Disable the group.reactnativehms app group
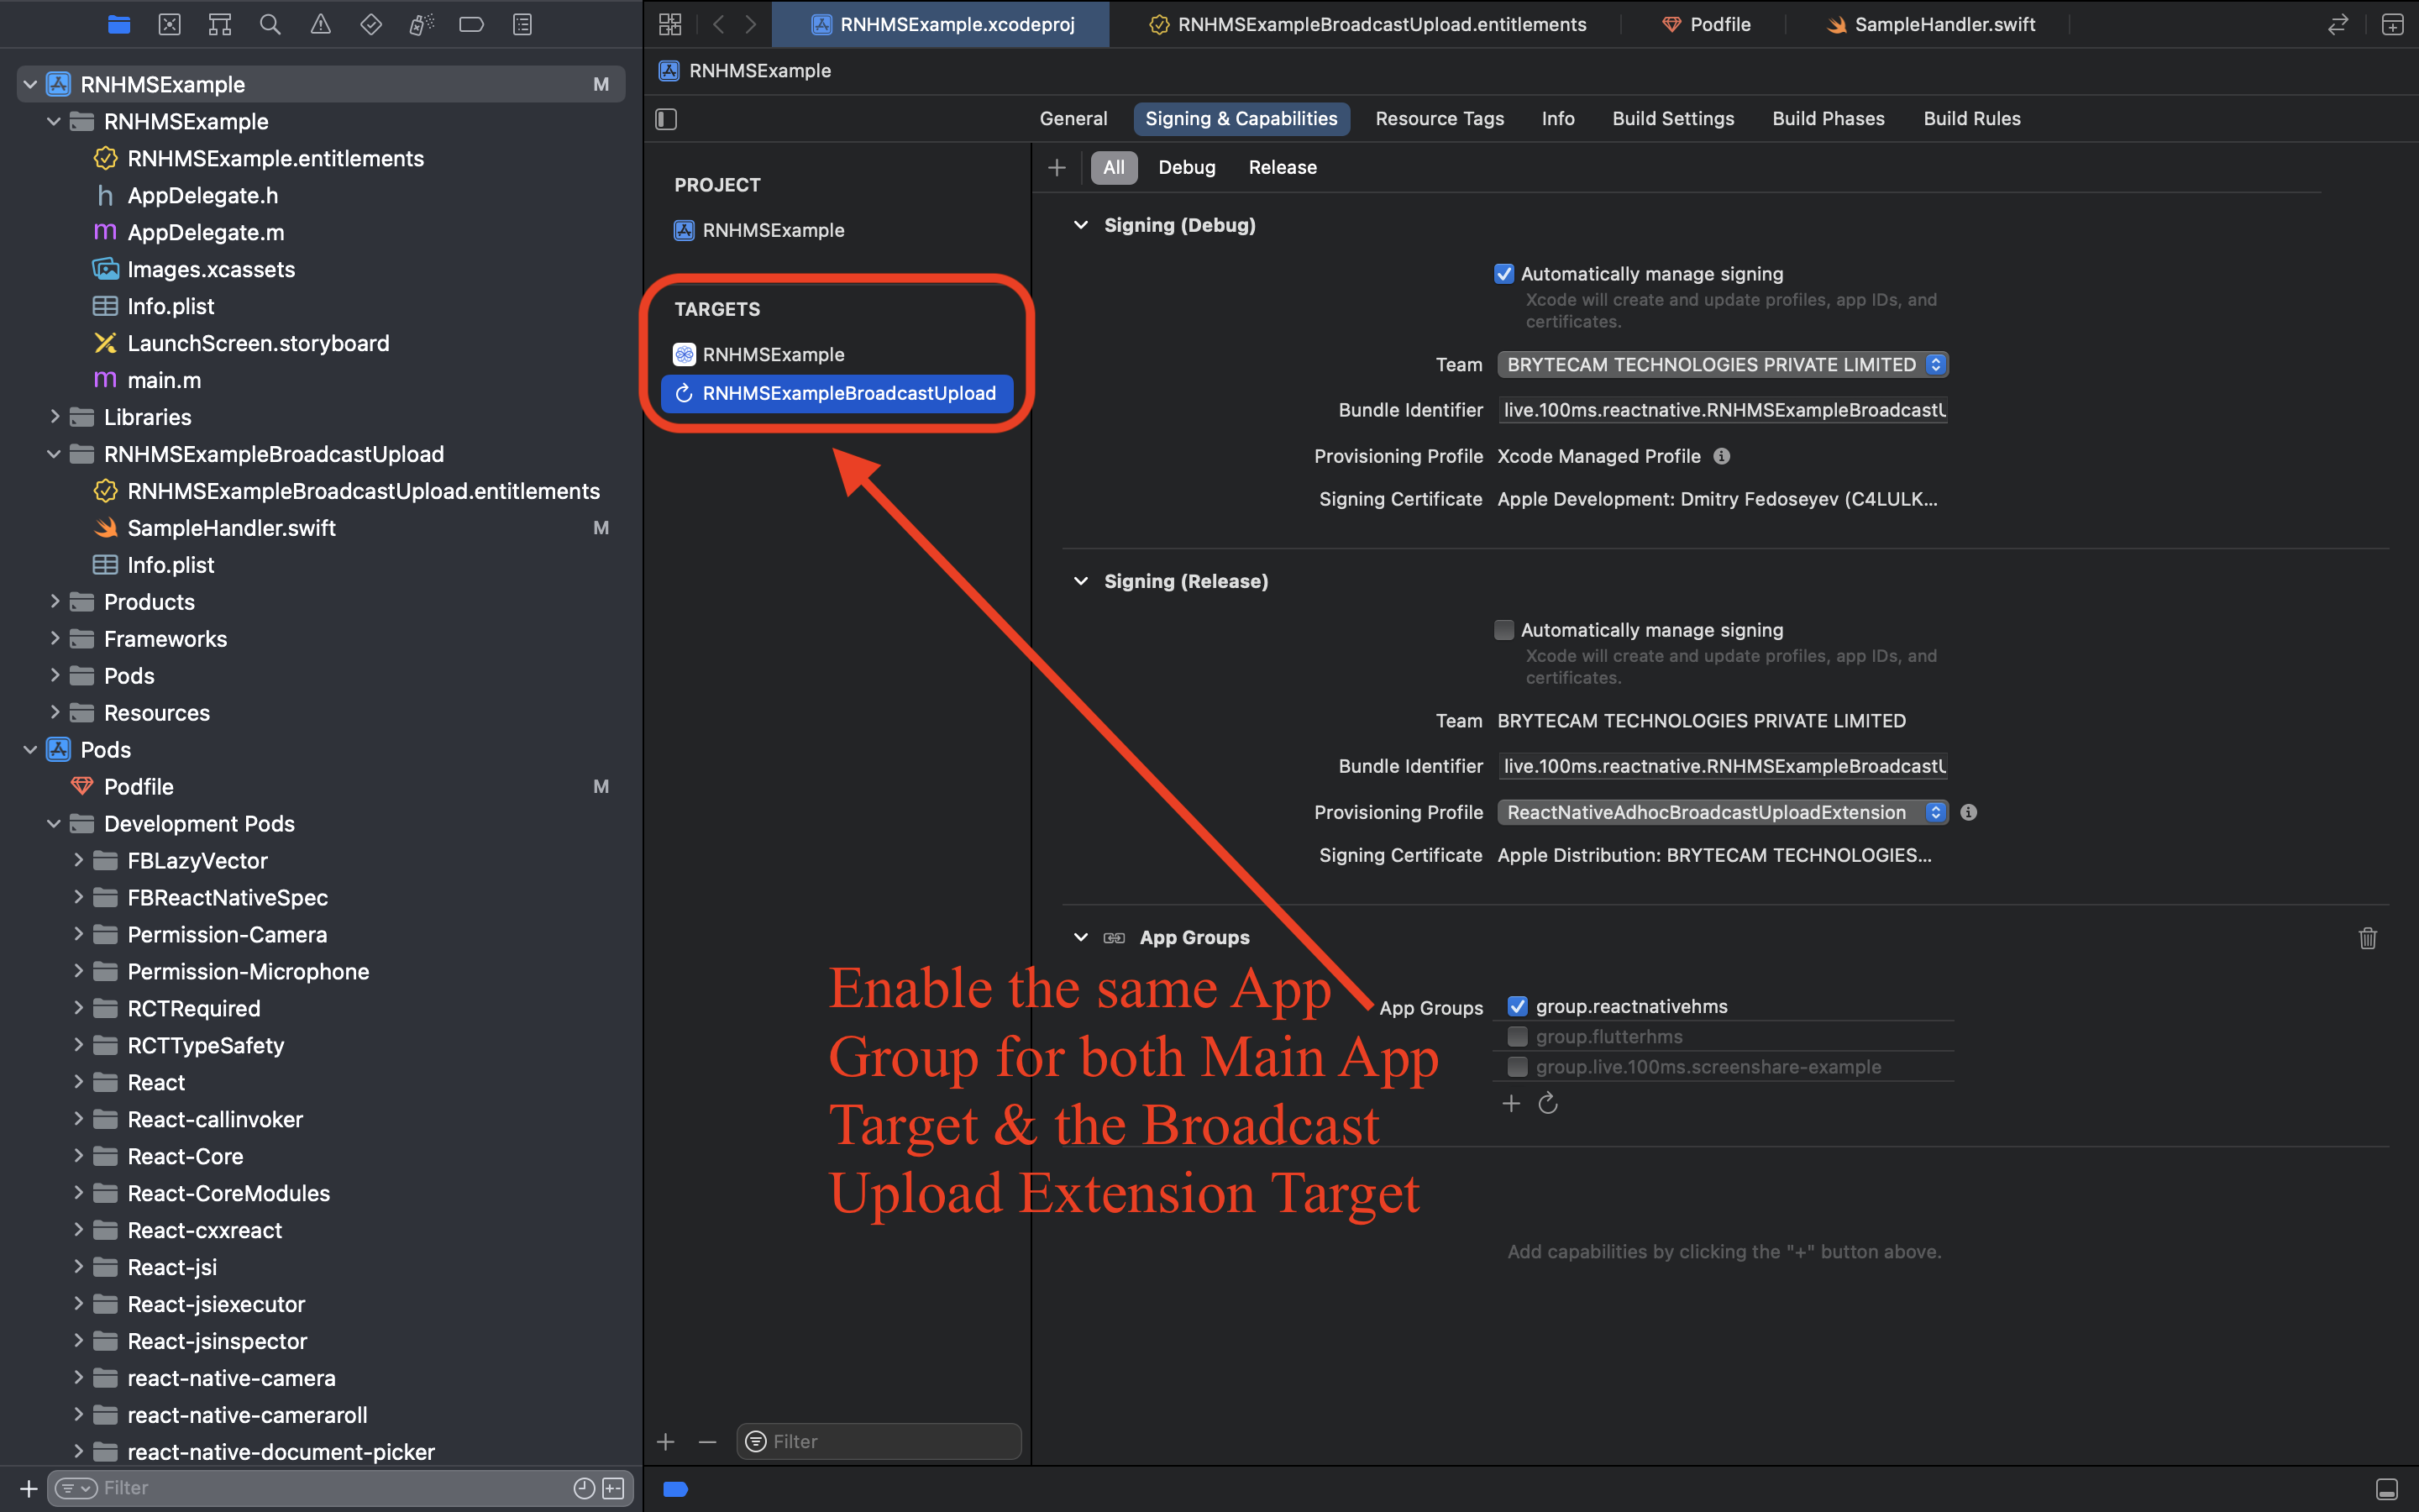This screenshot has height=1512, width=2419. tap(1519, 1006)
